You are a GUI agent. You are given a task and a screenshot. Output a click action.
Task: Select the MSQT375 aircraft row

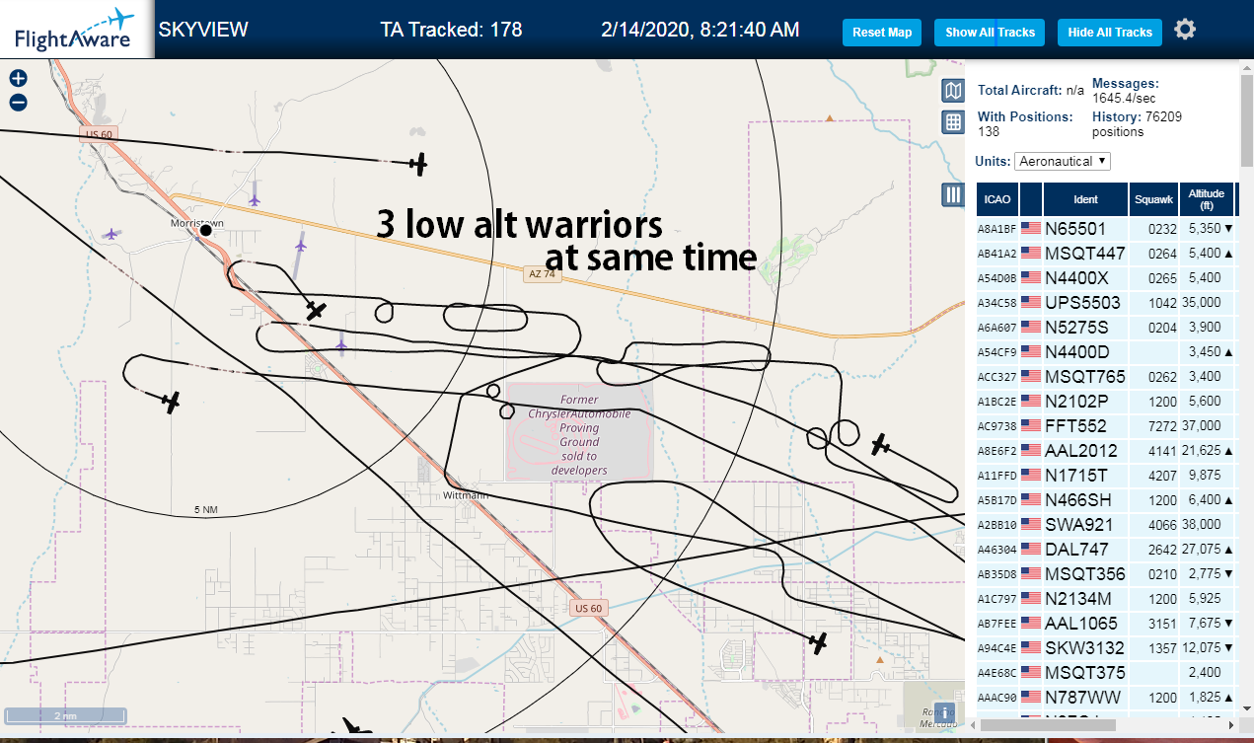[1105, 672]
